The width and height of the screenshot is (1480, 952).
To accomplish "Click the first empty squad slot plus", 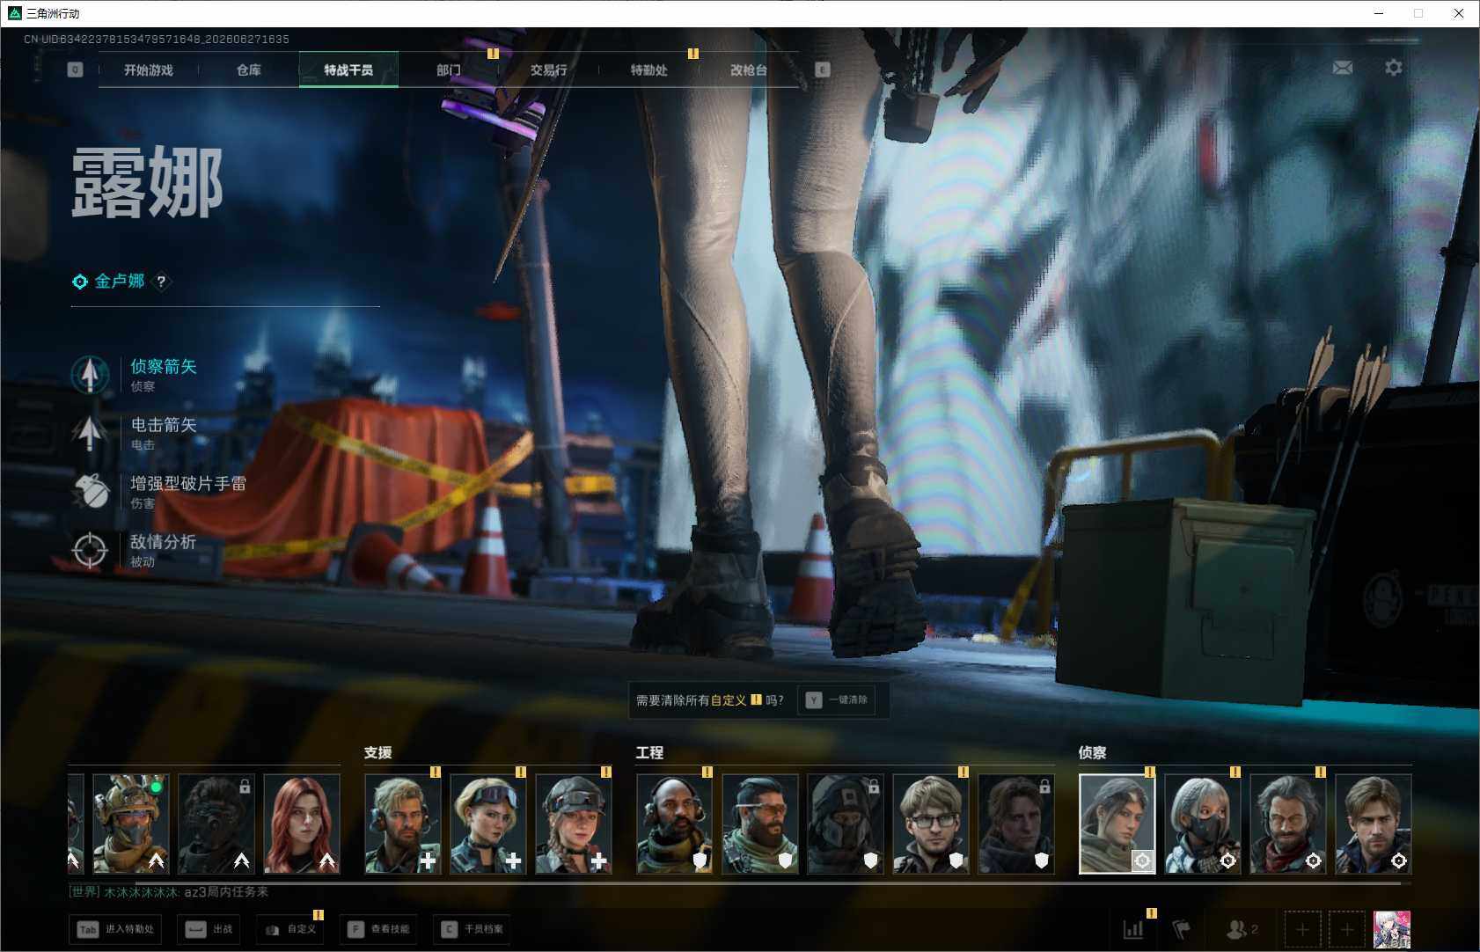I will click(1302, 929).
